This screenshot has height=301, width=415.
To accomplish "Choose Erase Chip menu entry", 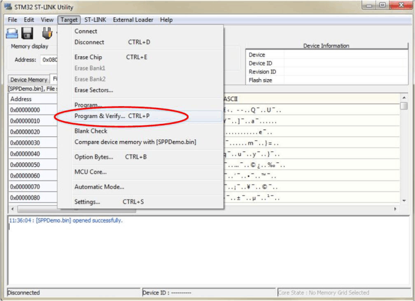I will tap(88, 57).
